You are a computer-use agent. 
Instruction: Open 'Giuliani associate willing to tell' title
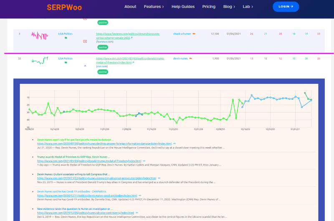[73, 174]
